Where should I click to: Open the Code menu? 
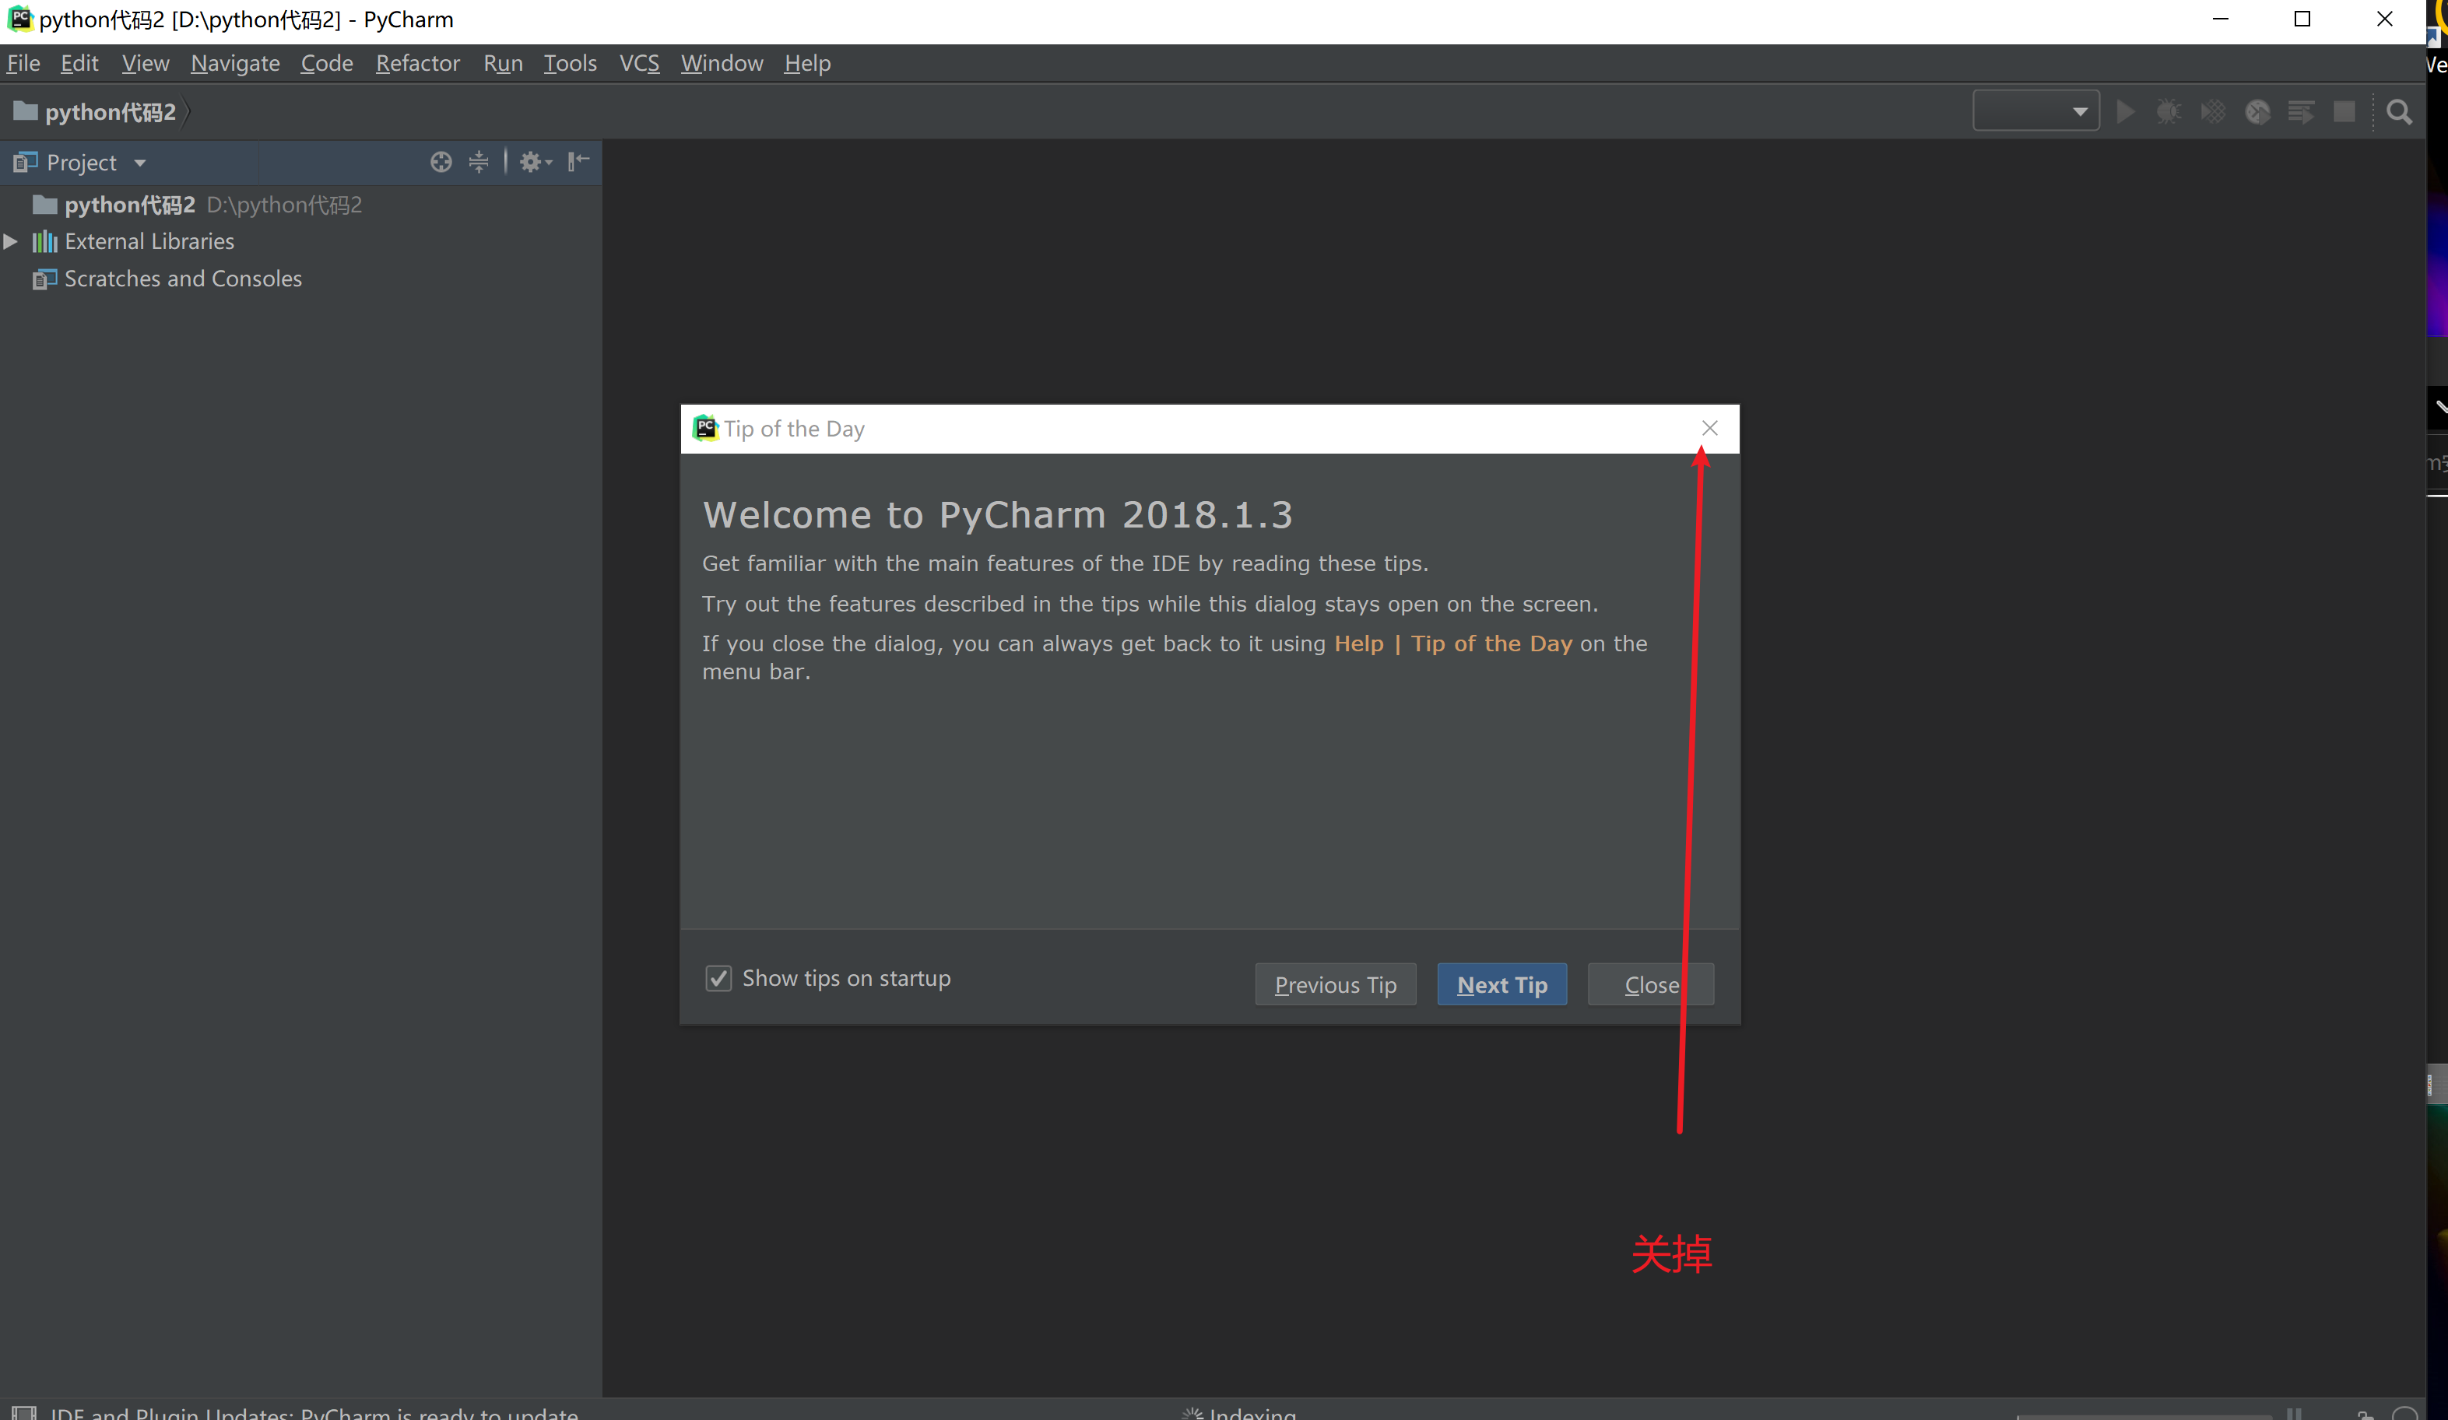point(326,63)
